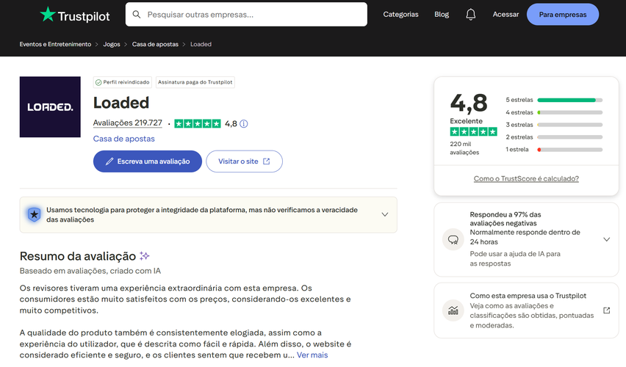Click the Loaded company title
Screen dimensions: 626x367
(x=121, y=103)
